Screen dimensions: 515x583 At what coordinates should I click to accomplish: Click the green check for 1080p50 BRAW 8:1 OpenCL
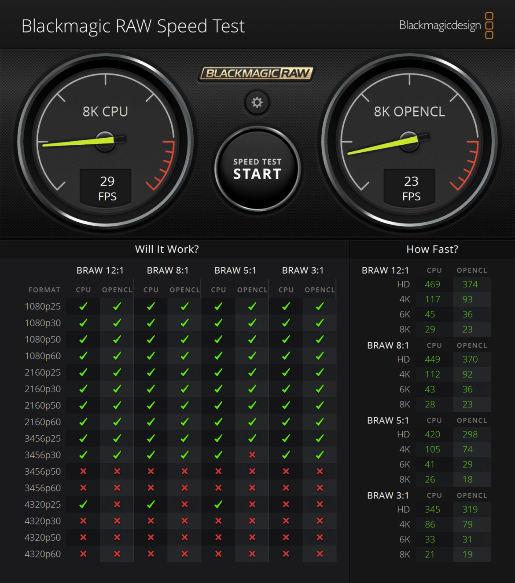click(x=184, y=339)
